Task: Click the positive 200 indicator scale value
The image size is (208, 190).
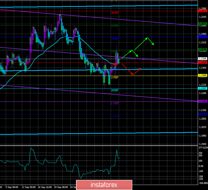Action: pyautogui.click(x=200, y=155)
